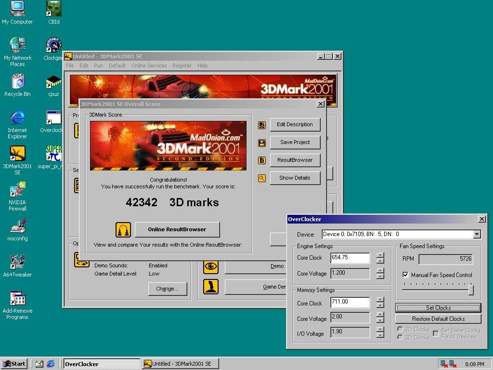
Task: Click the Edit Description button
Action: coord(295,125)
